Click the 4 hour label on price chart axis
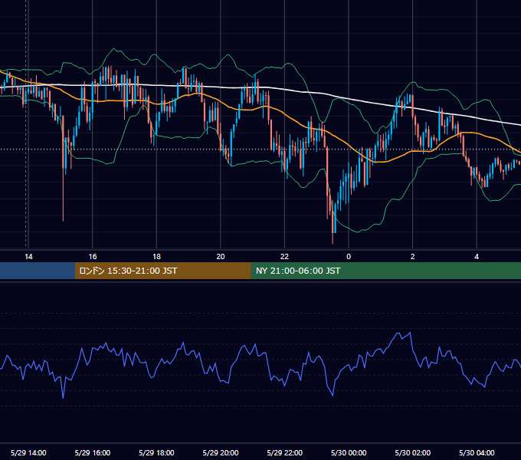The width and height of the screenshot is (521, 460). tap(477, 257)
